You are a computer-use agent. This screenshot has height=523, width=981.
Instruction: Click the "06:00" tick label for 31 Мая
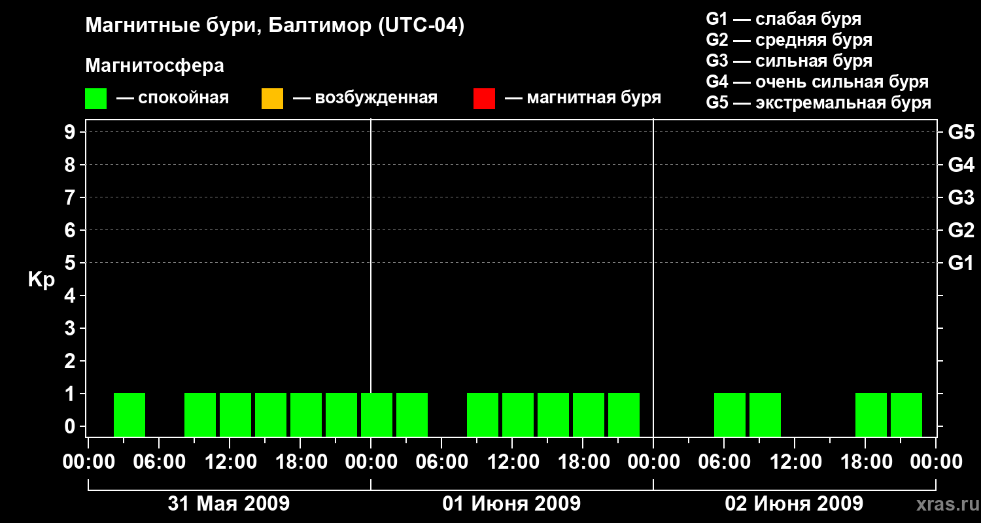tap(158, 462)
